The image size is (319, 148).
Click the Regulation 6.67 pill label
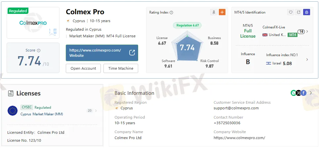tap(187, 25)
